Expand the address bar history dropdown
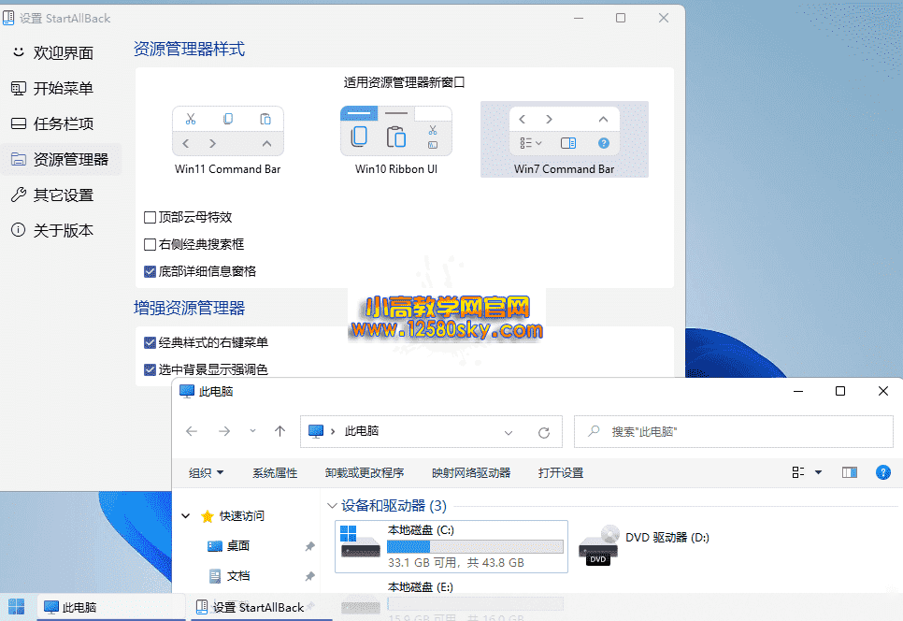 (508, 432)
